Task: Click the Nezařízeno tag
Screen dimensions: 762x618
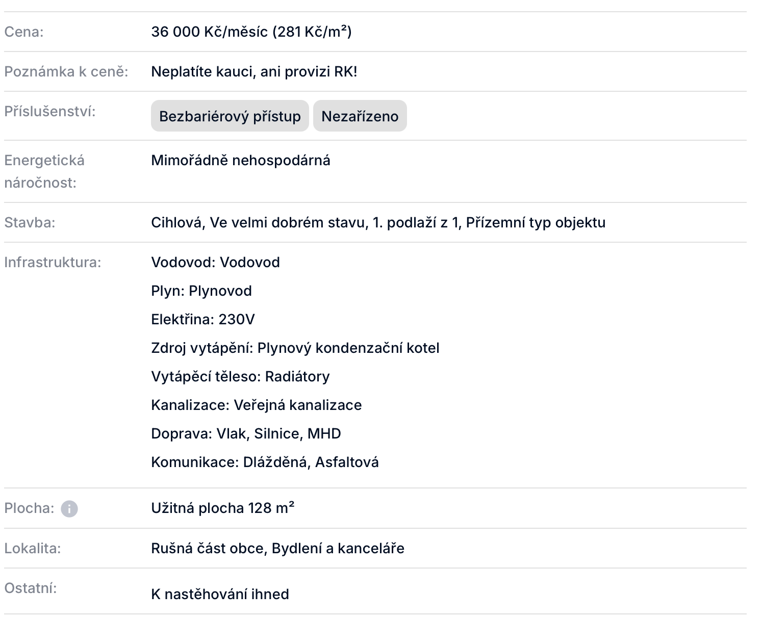Action: click(360, 116)
